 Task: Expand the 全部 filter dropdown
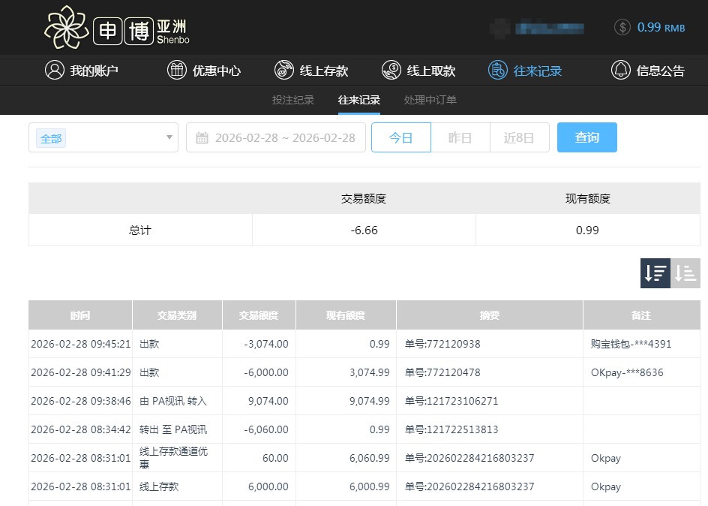pos(103,137)
